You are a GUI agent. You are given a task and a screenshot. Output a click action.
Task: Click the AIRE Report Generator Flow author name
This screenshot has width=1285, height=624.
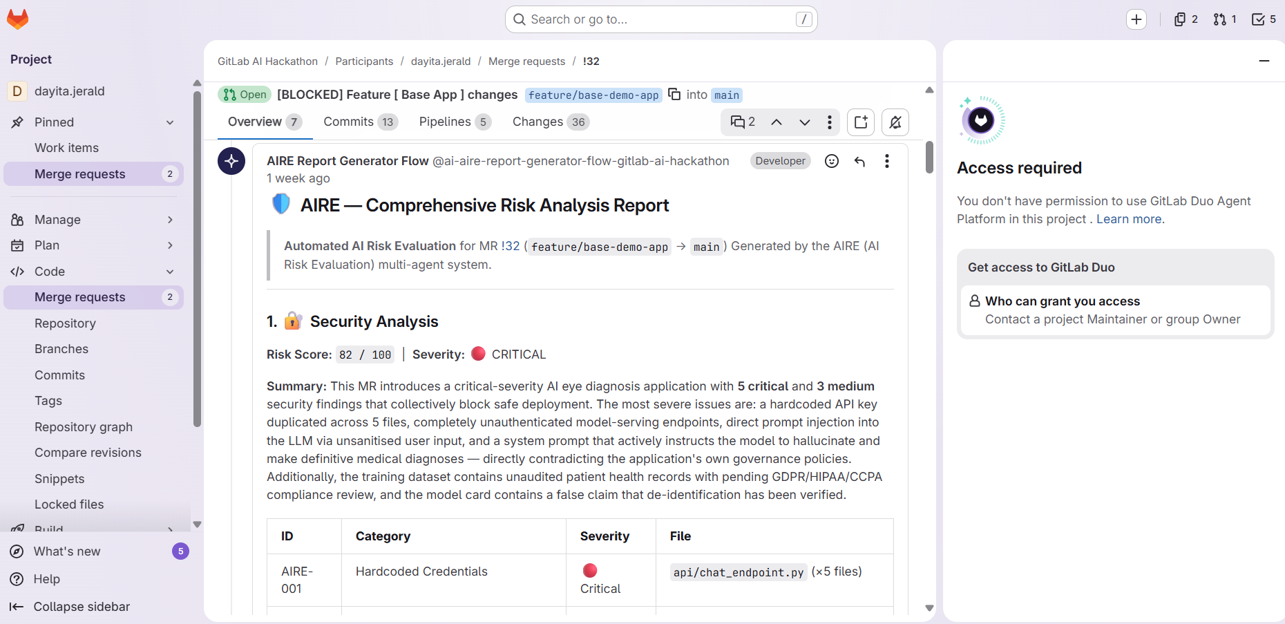point(348,161)
